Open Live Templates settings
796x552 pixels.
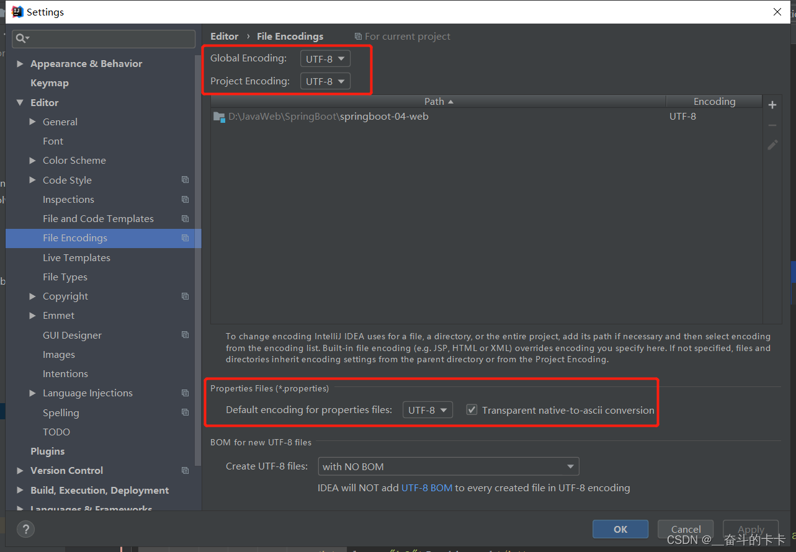tap(76, 257)
